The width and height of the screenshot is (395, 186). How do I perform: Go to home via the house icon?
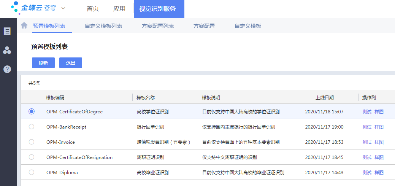pos(24,25)
